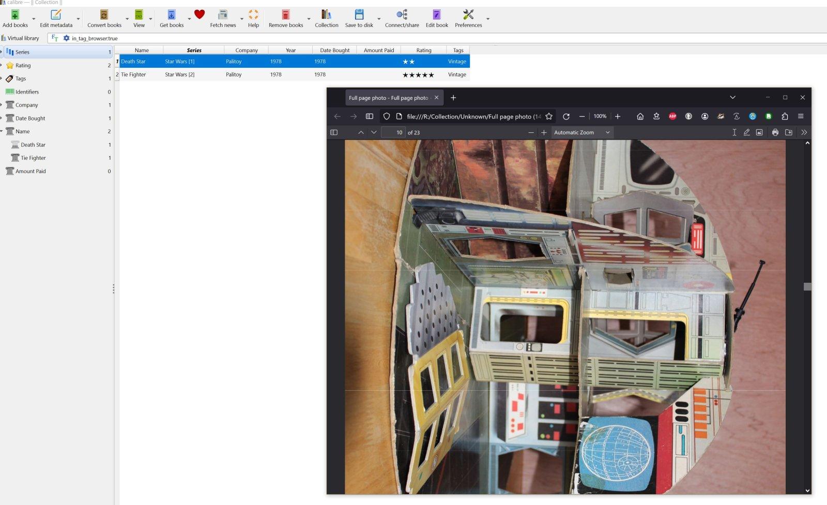Open the Edit metadata dropdown arrow
The image size is (827, 505).
79,19
